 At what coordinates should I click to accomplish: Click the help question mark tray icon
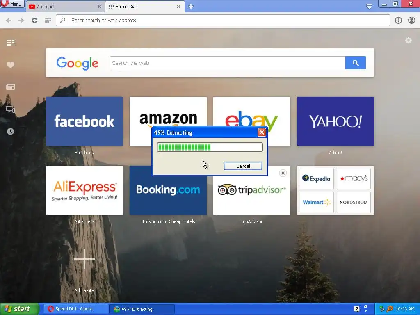356,309
